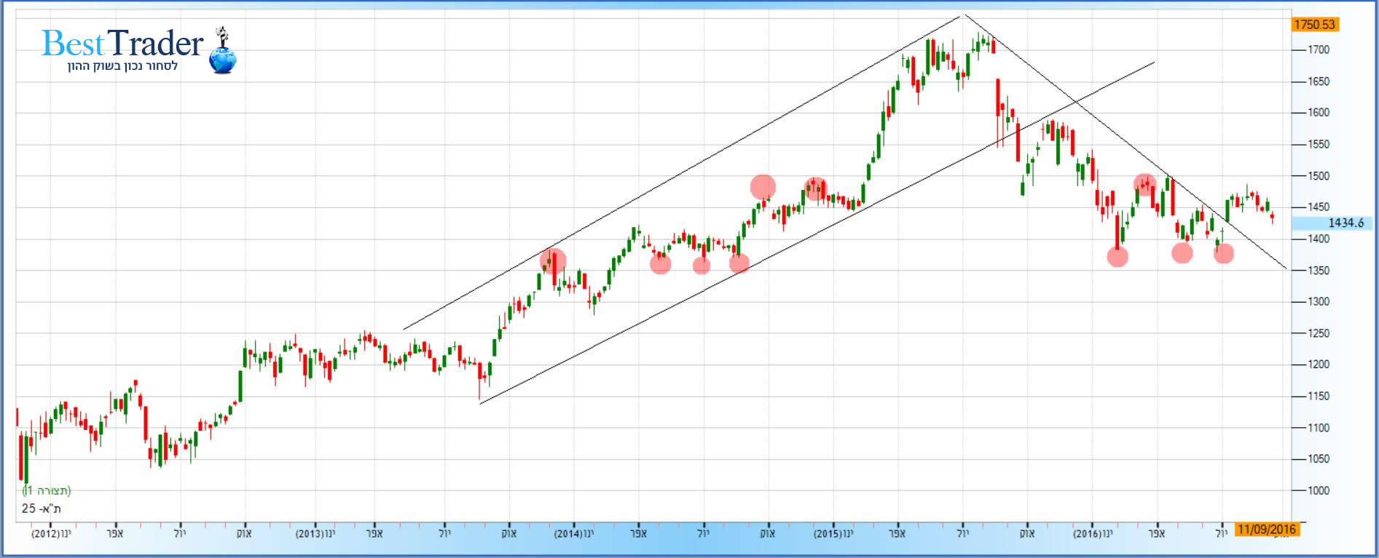Image resolution: width=1379 pixels, height=558 pixels.
Task: Click the green (תצורה 1) pattern label
Action: tap(47, 491)
